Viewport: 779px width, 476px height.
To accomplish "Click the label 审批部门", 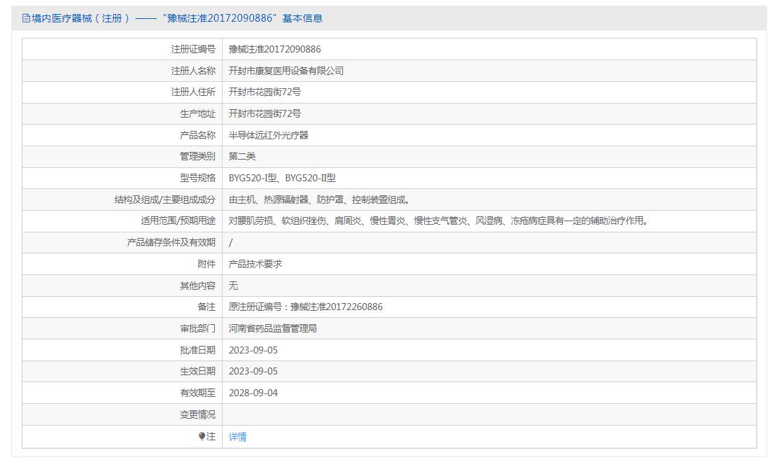I will coord(198,328).
